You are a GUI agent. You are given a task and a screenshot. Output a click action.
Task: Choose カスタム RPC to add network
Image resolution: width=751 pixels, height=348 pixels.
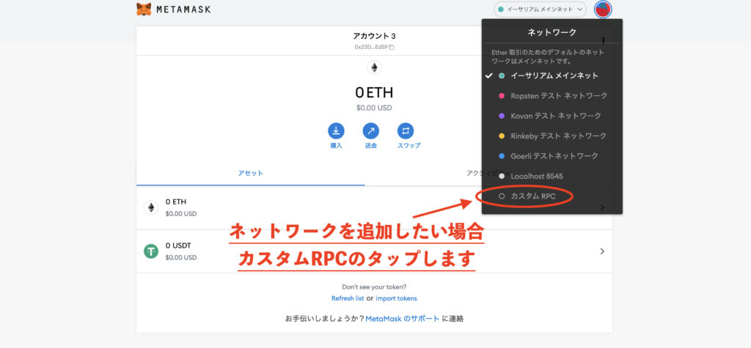tap(552, 196)
